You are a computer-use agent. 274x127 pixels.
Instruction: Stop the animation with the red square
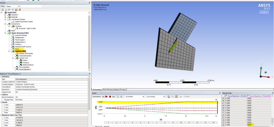click(110, 97)
